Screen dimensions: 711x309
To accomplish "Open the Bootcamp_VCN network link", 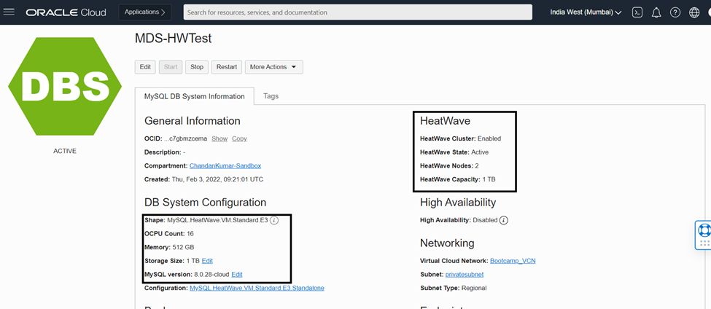I will coord(513,261).
